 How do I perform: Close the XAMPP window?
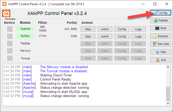[x=167, y=4]
